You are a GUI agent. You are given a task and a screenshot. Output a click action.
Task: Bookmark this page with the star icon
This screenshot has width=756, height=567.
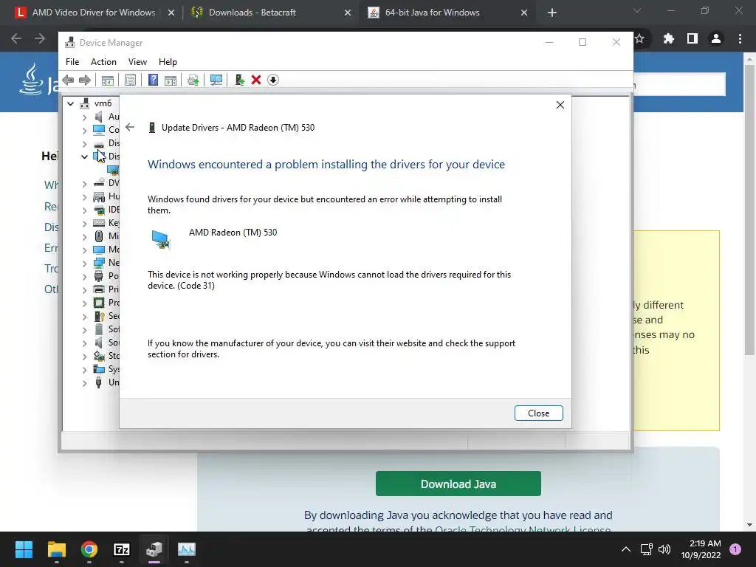tap(639, 38)
